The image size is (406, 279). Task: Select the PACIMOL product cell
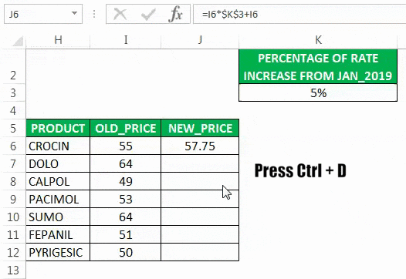tap(58, 199)
